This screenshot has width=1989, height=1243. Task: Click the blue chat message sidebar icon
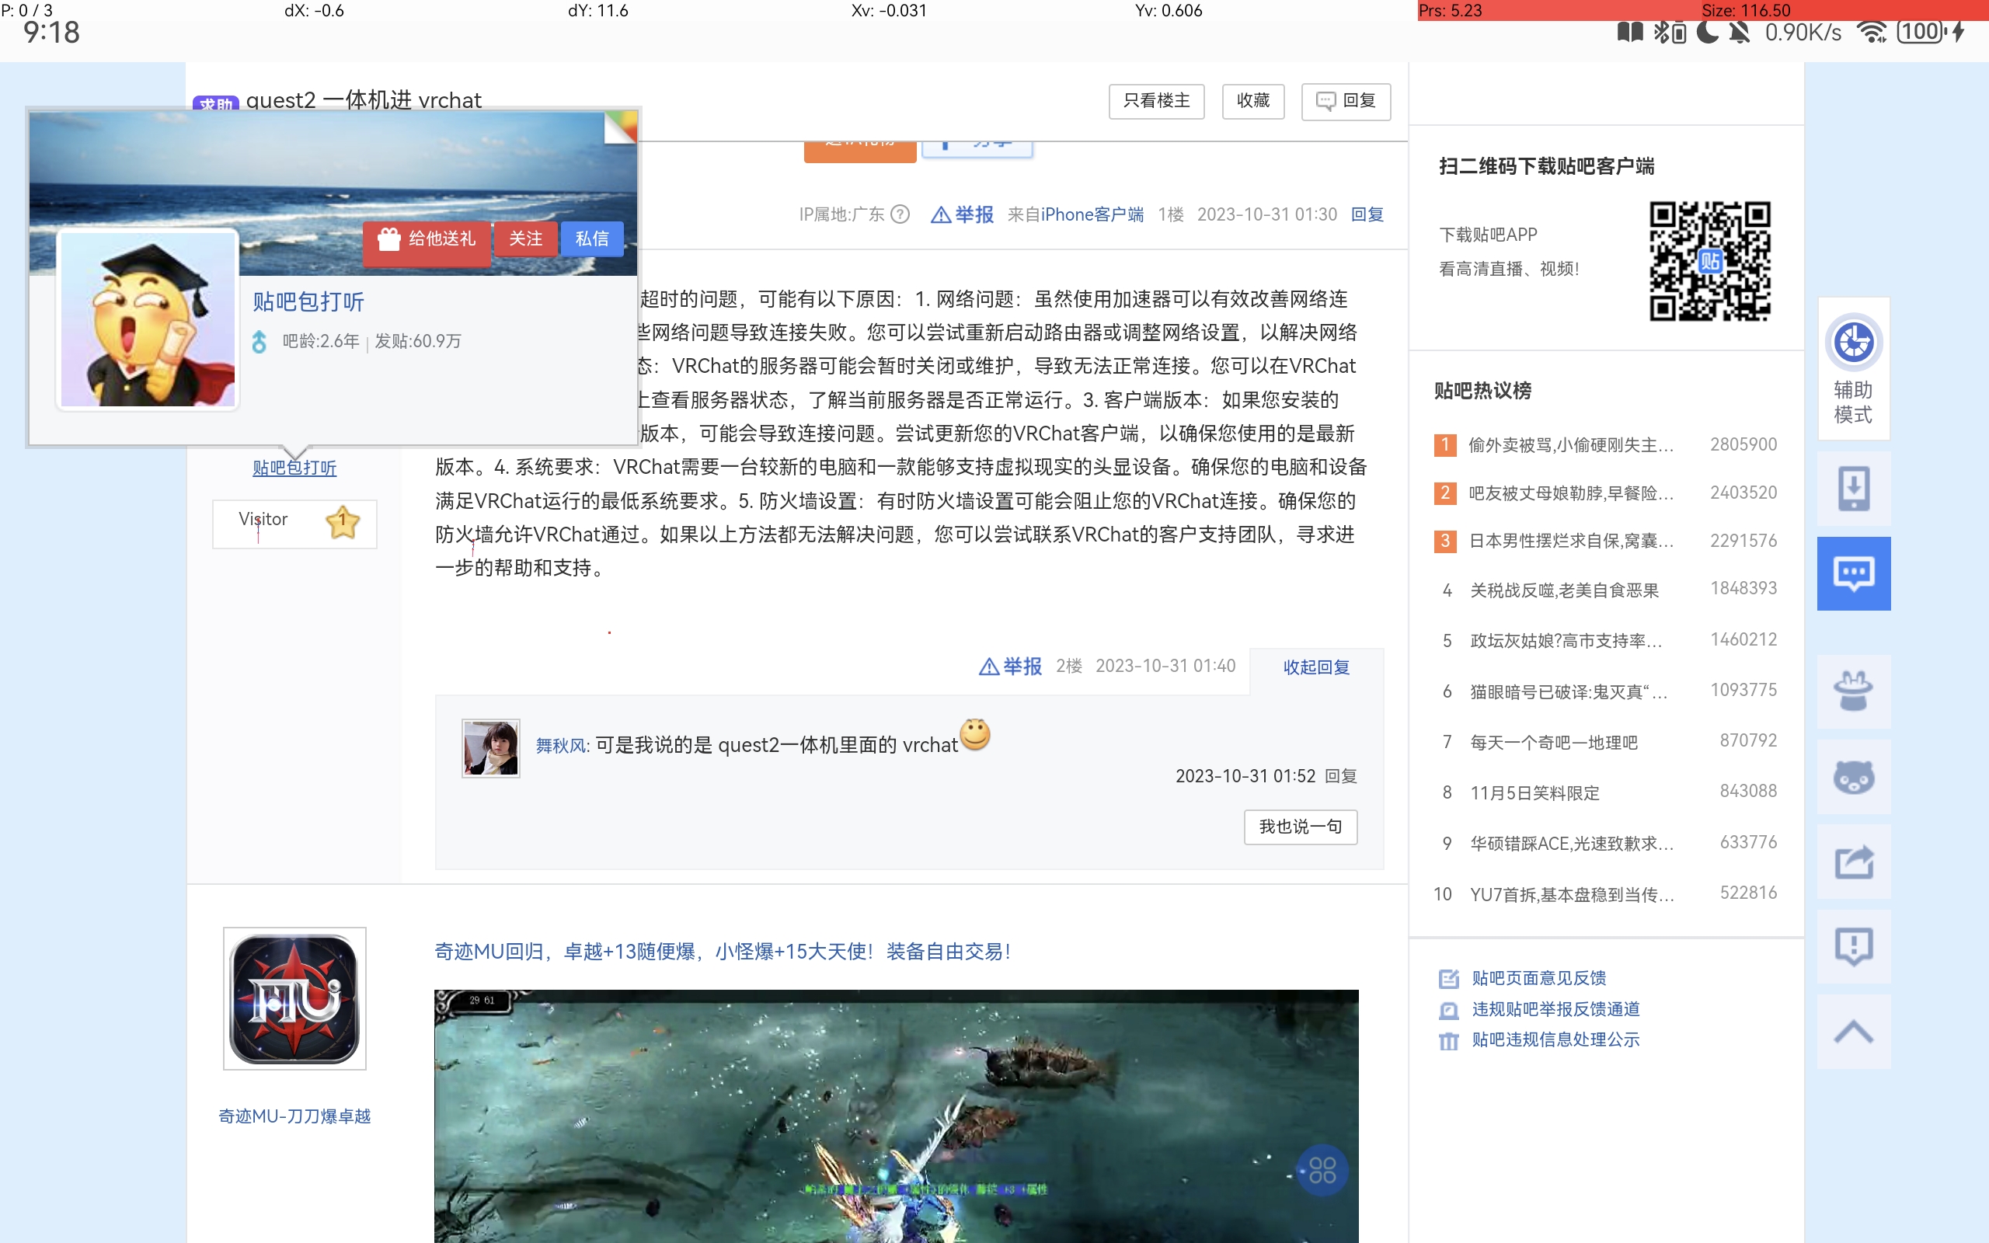(x=1853, y=574)
